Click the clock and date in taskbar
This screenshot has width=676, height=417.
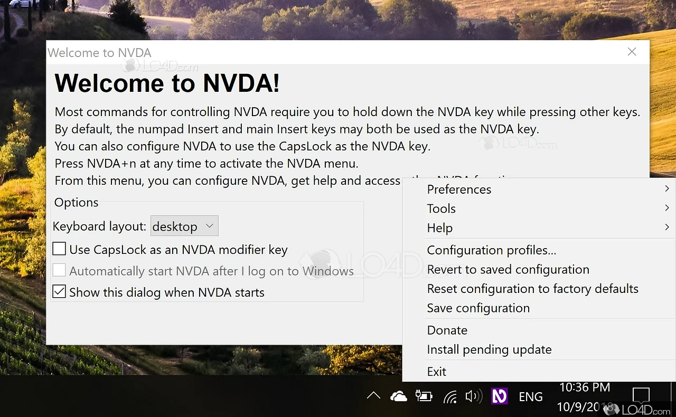(585, 396)
